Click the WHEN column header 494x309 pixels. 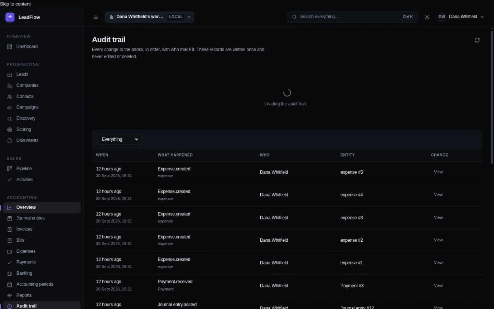102,155
